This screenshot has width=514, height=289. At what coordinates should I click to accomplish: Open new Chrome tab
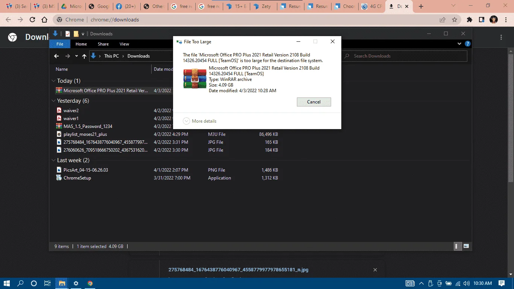click(x=421, y=6)
